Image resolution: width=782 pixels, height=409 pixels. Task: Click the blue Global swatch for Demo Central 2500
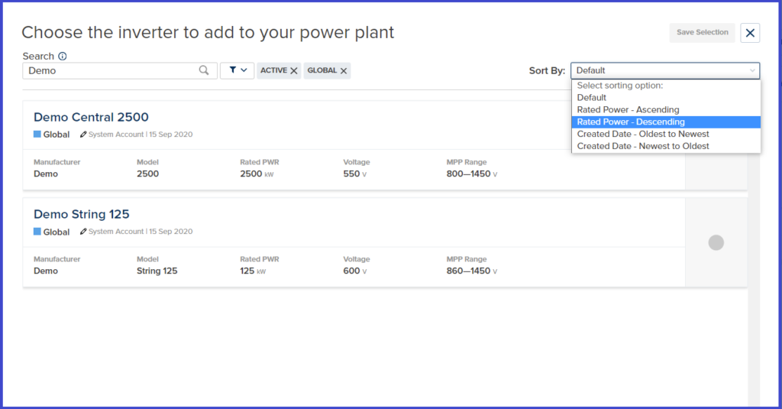coord(37,135)
